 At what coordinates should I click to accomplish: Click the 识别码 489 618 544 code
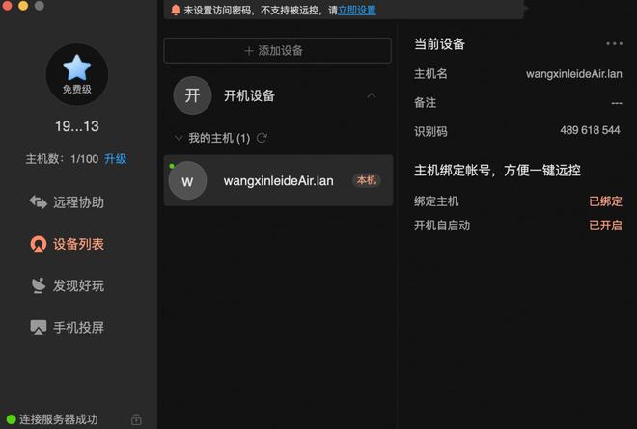pos(590,130)
